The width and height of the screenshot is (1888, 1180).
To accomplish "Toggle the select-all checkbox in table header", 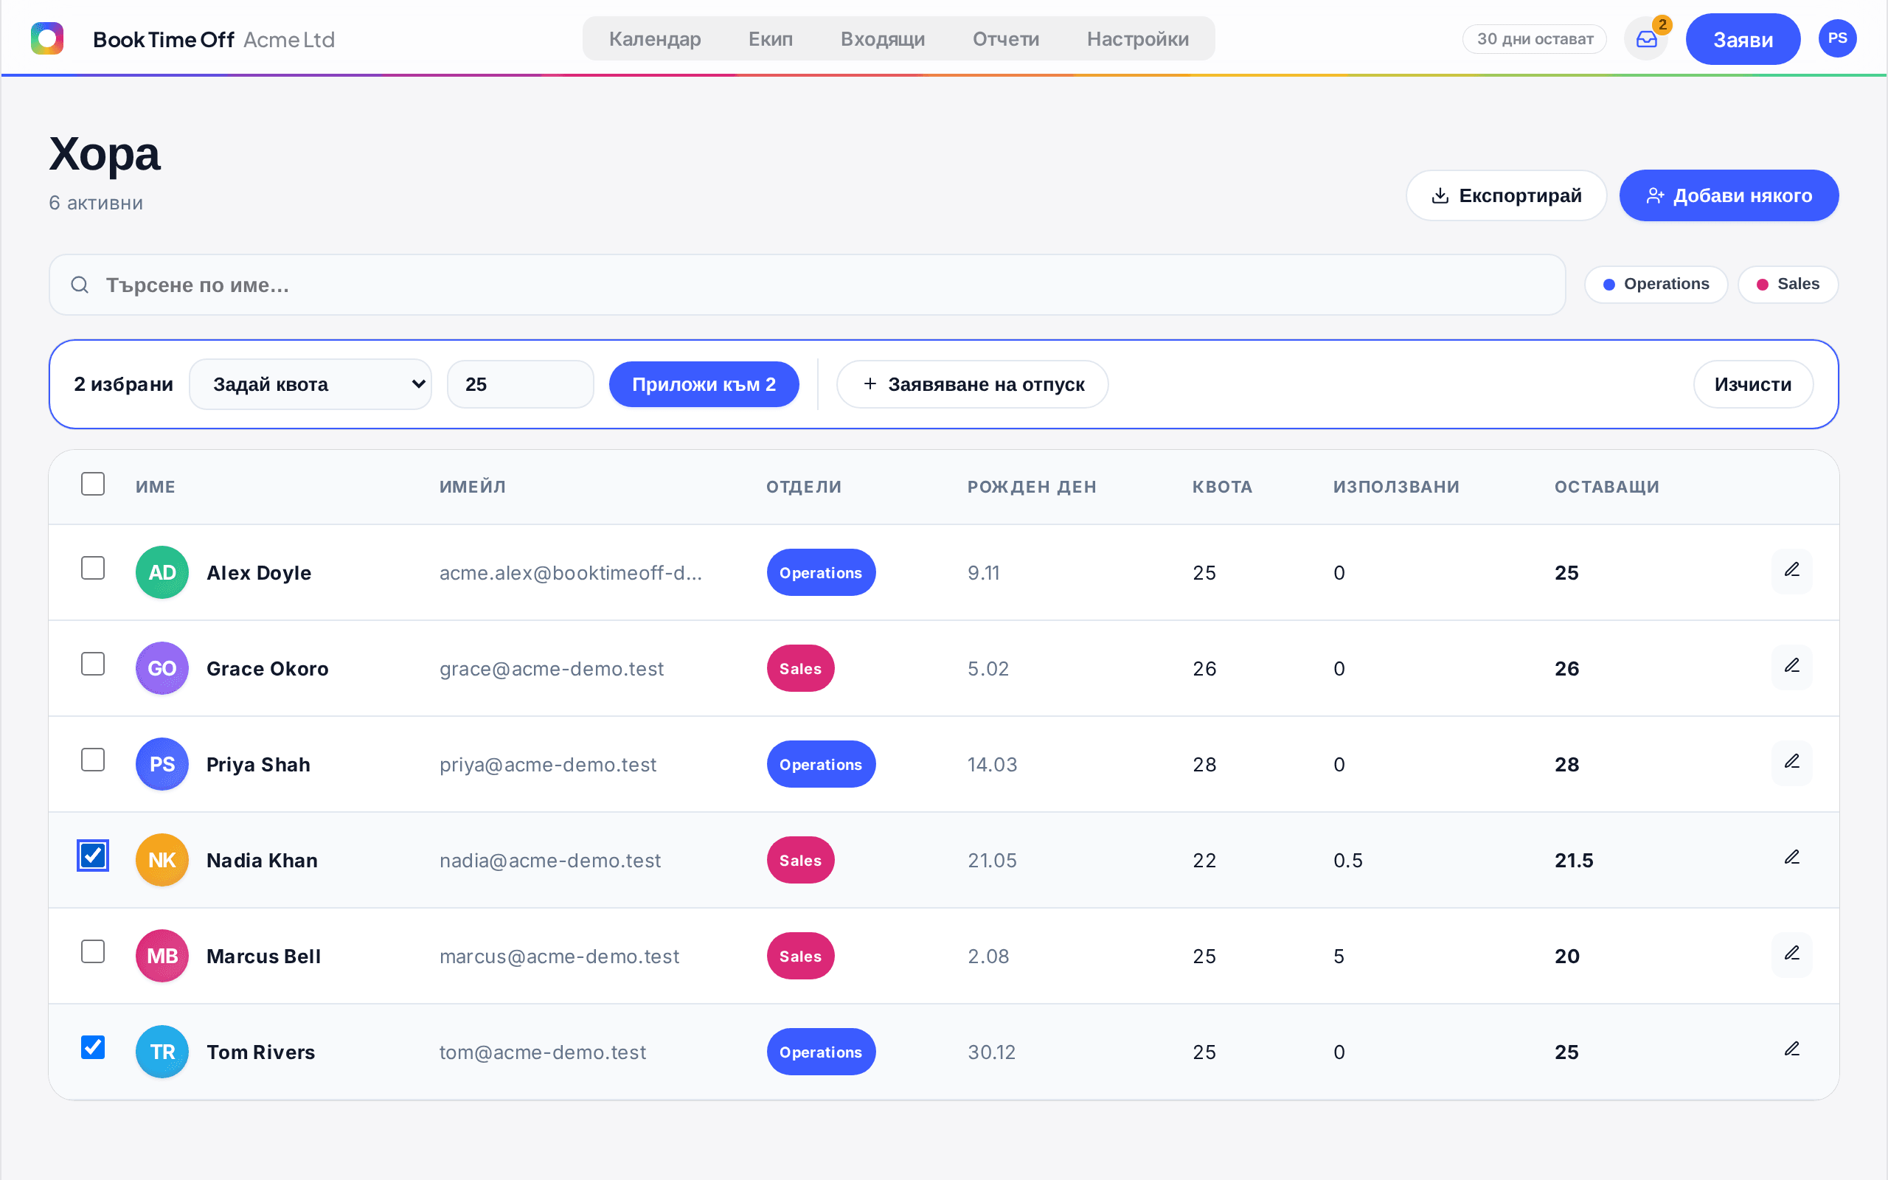I will (93, 484).
